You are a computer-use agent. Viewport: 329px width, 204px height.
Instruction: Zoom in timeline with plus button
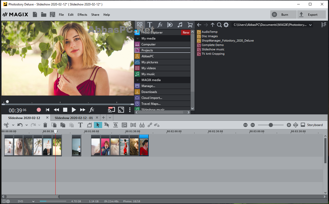point(289,125)
